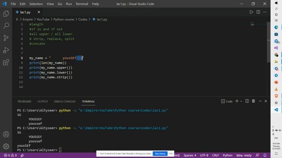Click the editor minimap

[x=258, y=24]
